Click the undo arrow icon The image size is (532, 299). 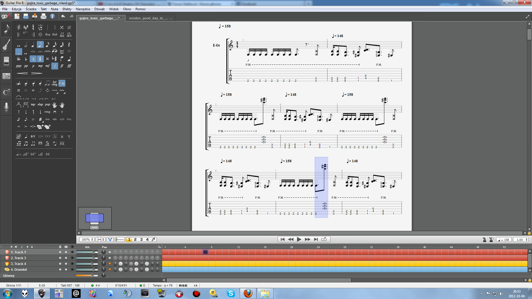pos(63,16)
